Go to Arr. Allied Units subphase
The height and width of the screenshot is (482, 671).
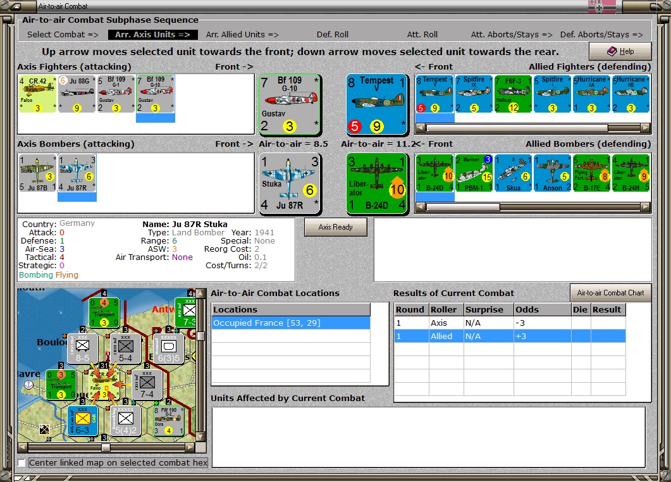click(x=242, y=35)
